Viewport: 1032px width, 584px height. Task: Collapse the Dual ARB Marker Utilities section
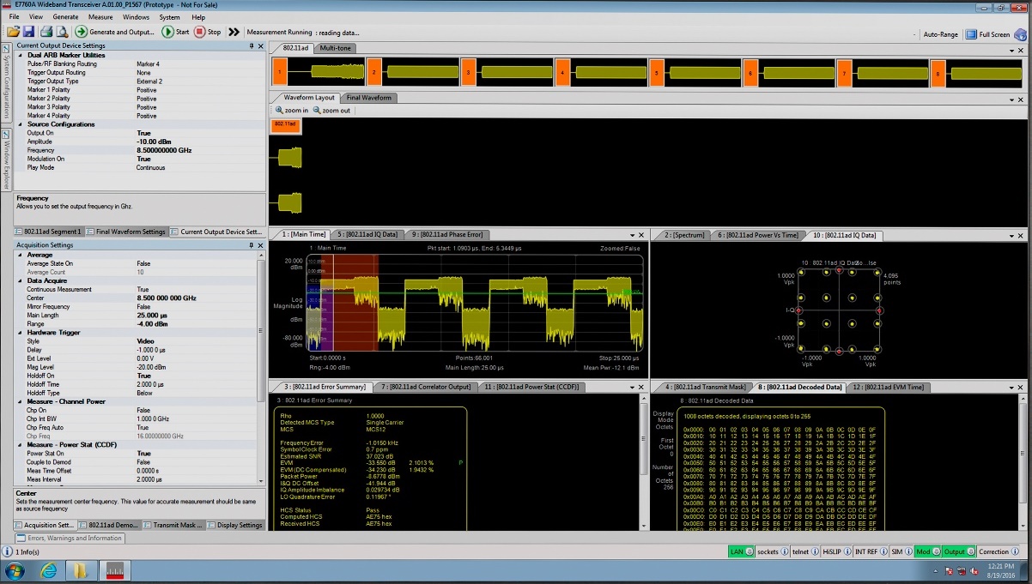point(21,55)
